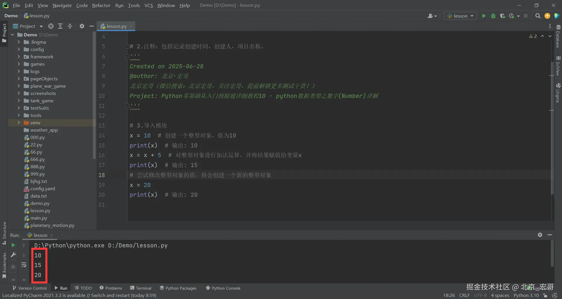The image size is (562, 299).
Task: Open the Structure side panel
Action: pos(4,233)
